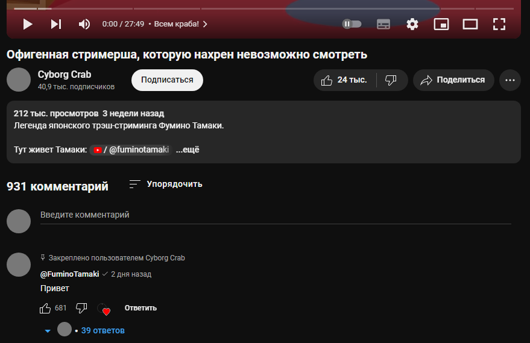Image resolution: width=530 pixels, height=343 pixels.
Task: Open the Упорядочить sort menu
Action: click(x=166, y=184)
